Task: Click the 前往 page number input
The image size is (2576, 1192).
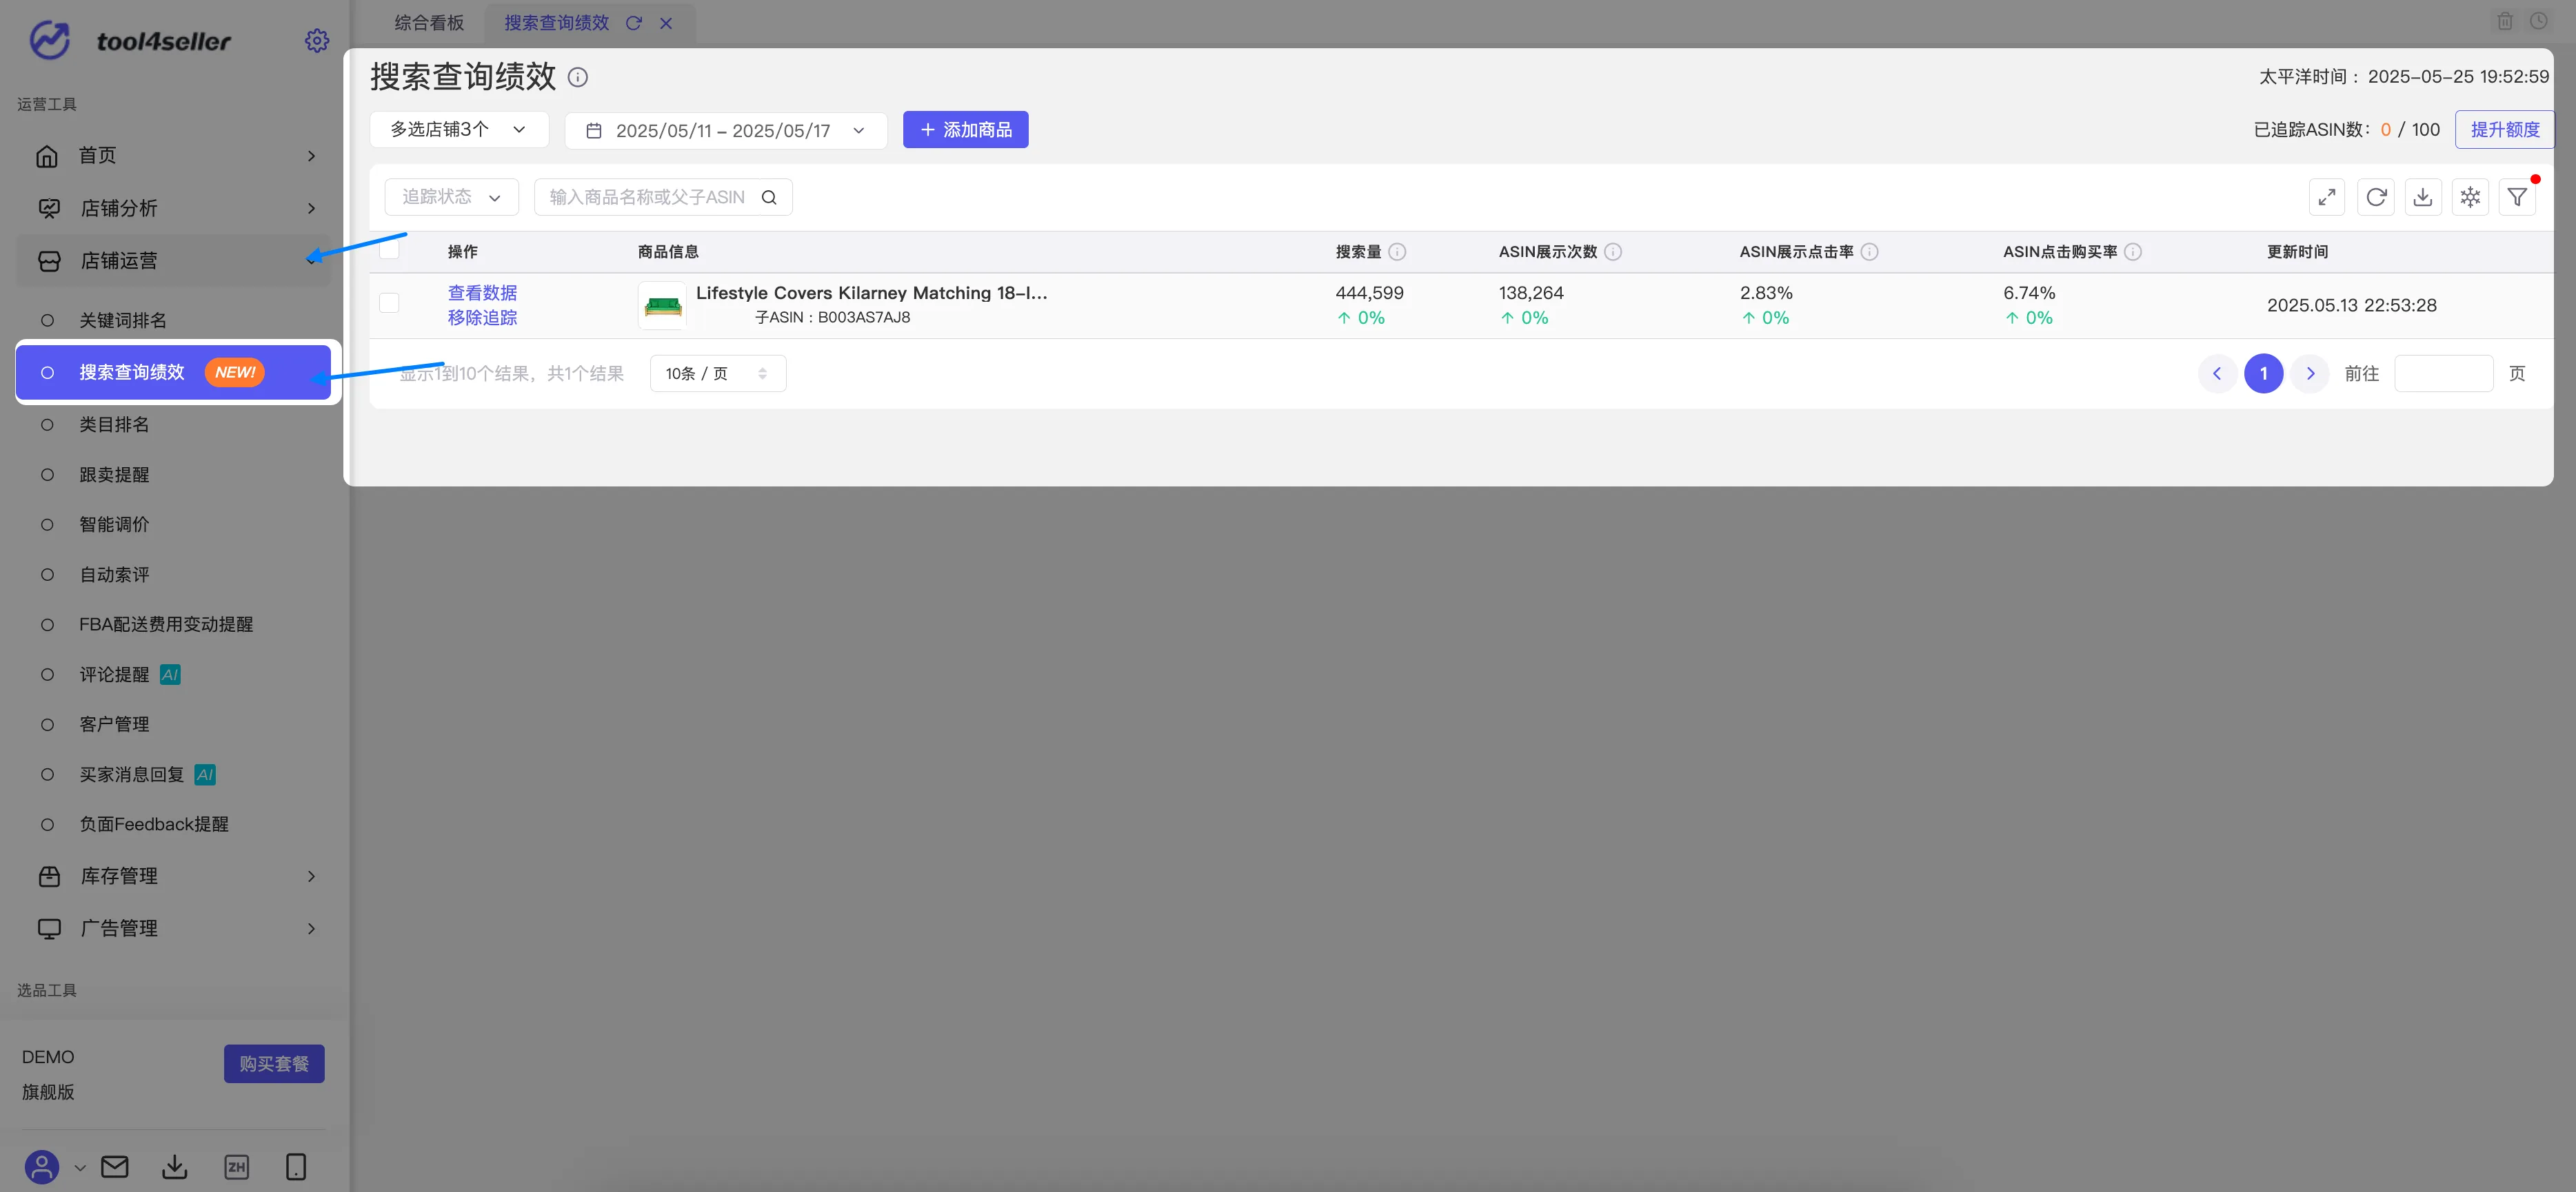Action: pyautogui.click(x=2443, y=373)
